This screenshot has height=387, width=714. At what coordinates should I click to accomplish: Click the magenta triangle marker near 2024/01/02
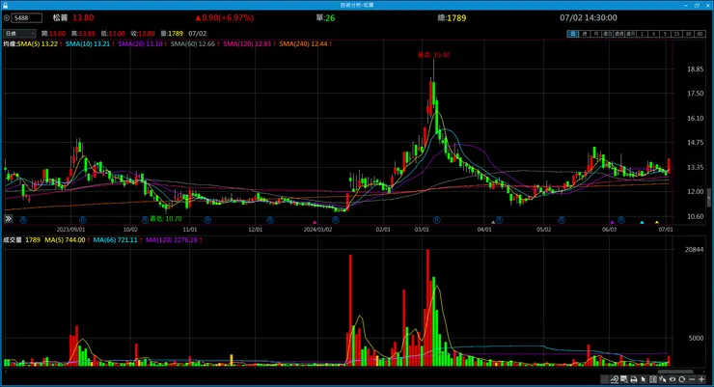tap(315, 222)
